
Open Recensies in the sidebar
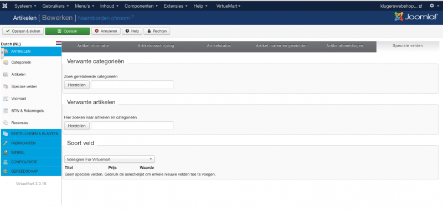coord(20,123)
